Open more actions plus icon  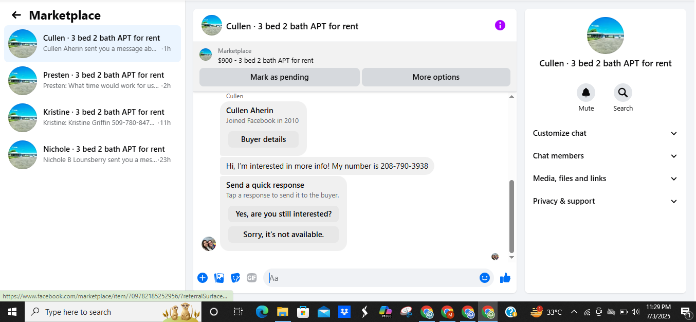click(203, 278)
